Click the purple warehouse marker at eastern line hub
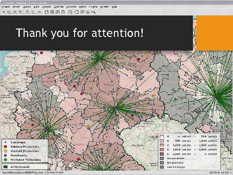This screenshot has width=233, height=175. click(x=216, y=97)
